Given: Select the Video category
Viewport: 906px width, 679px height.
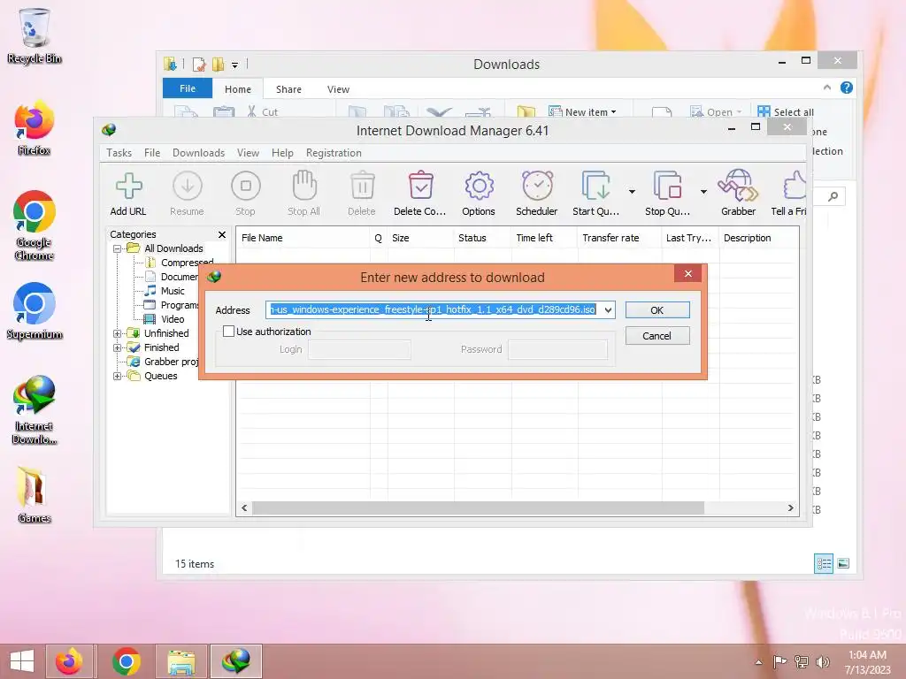Looking at the screenshot, I should click(165, 319).
